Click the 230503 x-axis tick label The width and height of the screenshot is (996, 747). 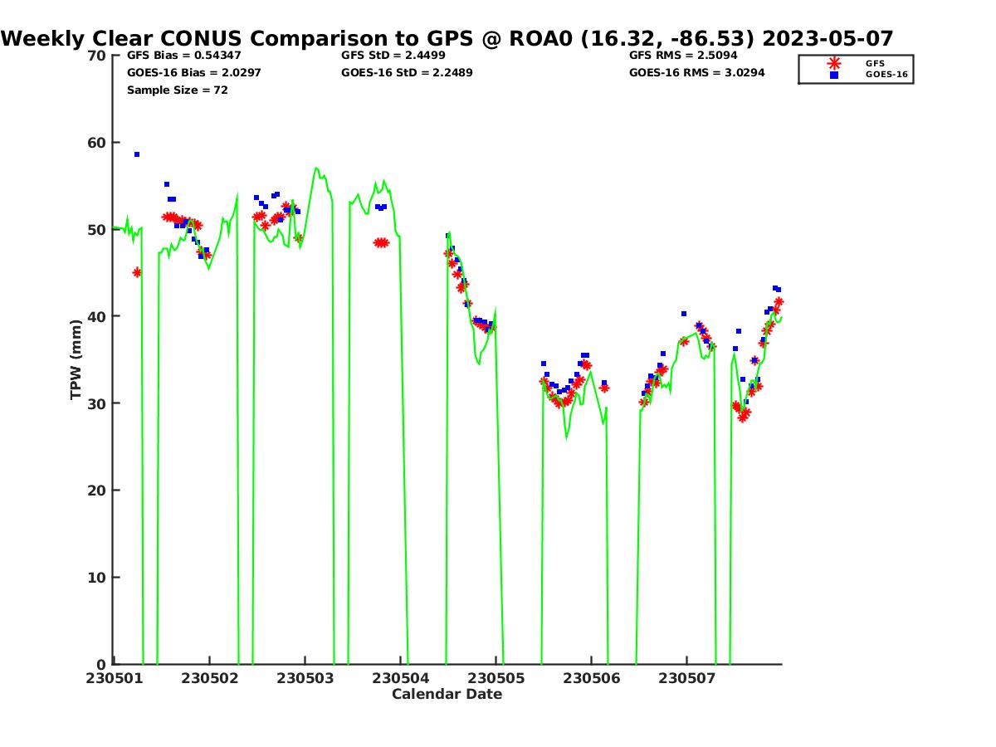tap(304, 678)
